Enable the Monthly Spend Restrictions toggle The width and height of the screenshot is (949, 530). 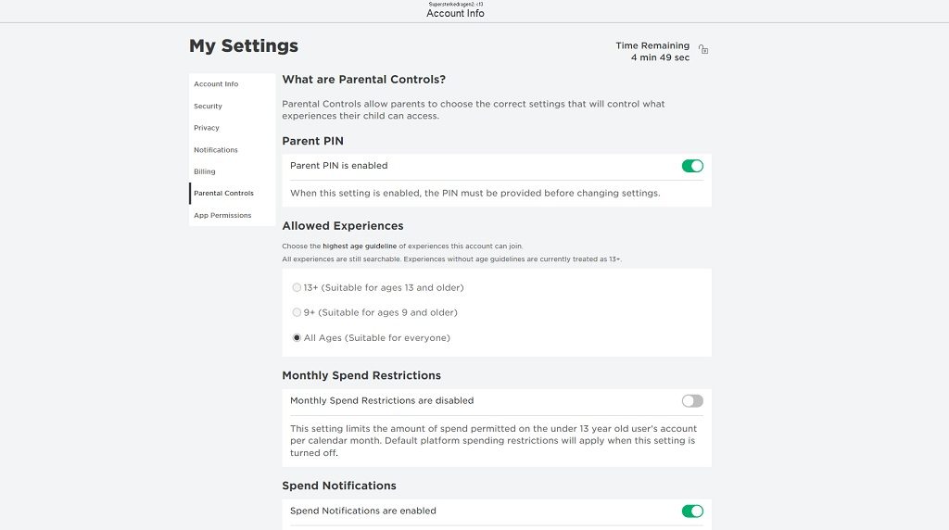coord(692,401)
